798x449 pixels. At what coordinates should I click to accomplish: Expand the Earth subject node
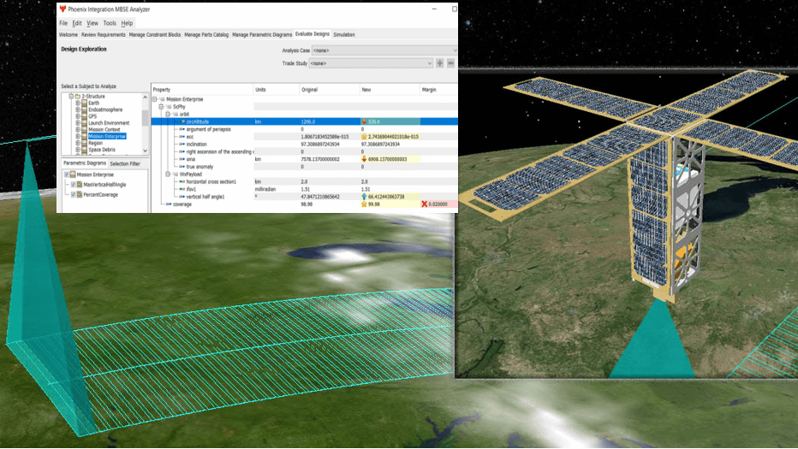click(x=78, y=103)
